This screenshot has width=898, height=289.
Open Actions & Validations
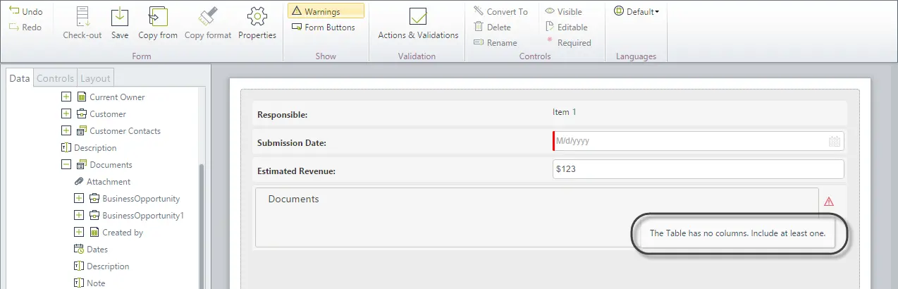[418, 23]
